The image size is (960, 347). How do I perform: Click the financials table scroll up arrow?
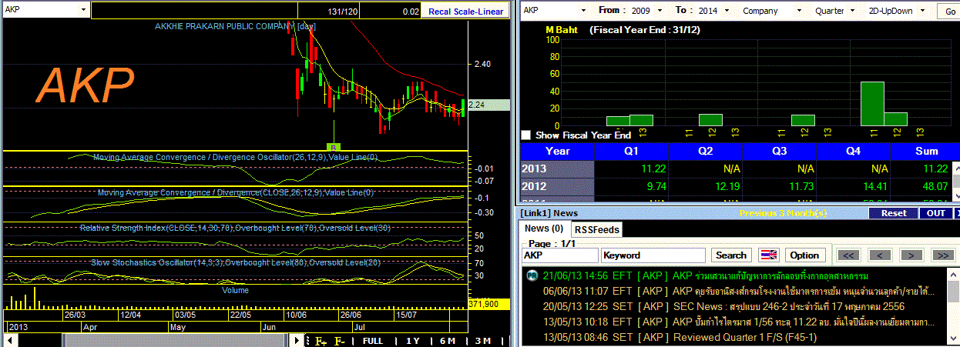[x=956, y=166]
